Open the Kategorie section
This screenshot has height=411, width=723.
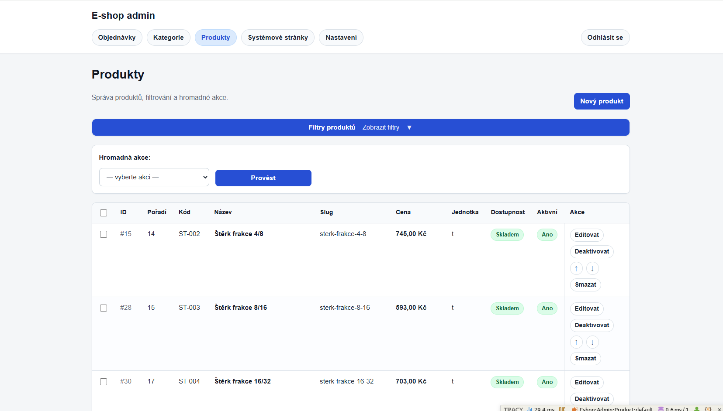click(168, 38)
